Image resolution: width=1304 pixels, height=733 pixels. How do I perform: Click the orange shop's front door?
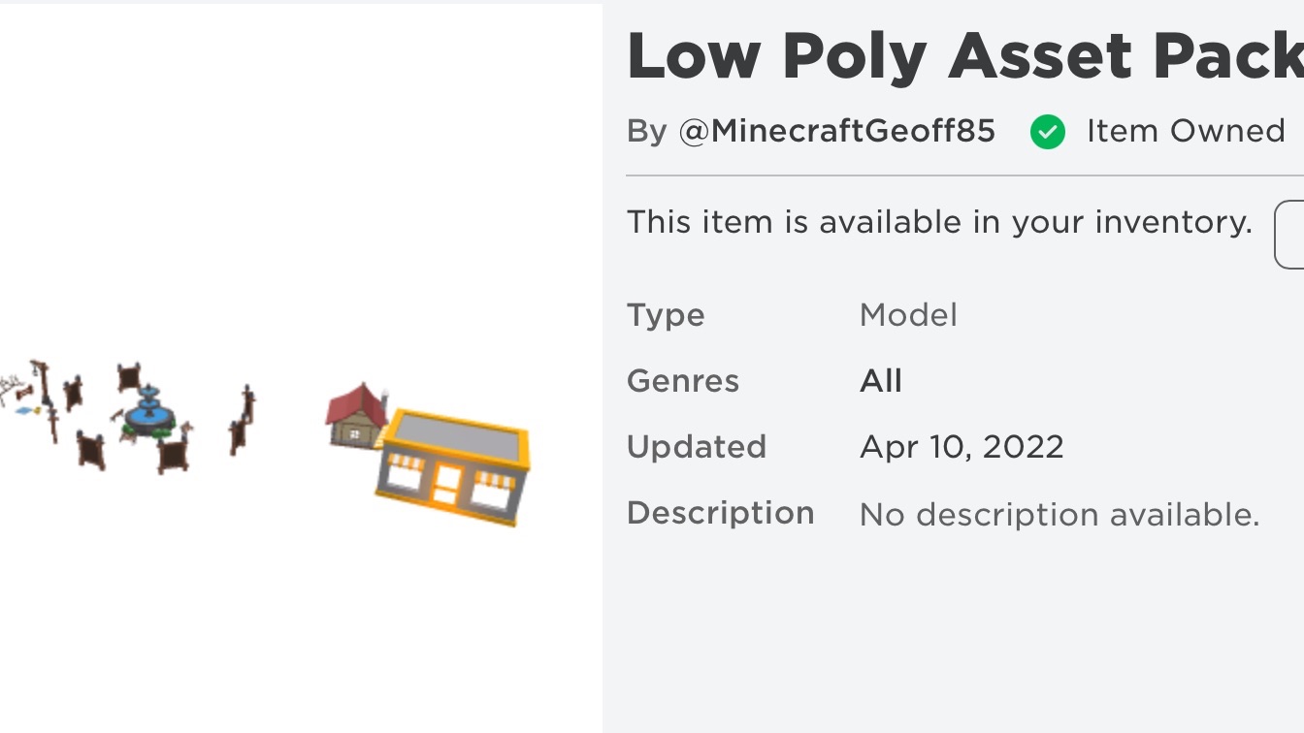[x=447, y=486]
